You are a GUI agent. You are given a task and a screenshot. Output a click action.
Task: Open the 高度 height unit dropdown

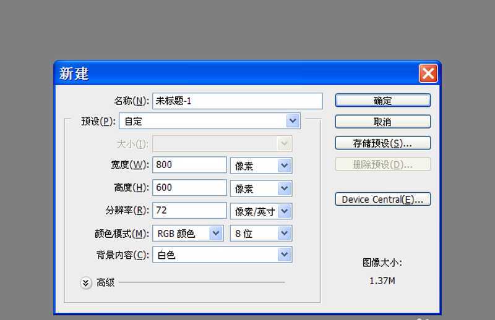[x=260, y=188]
